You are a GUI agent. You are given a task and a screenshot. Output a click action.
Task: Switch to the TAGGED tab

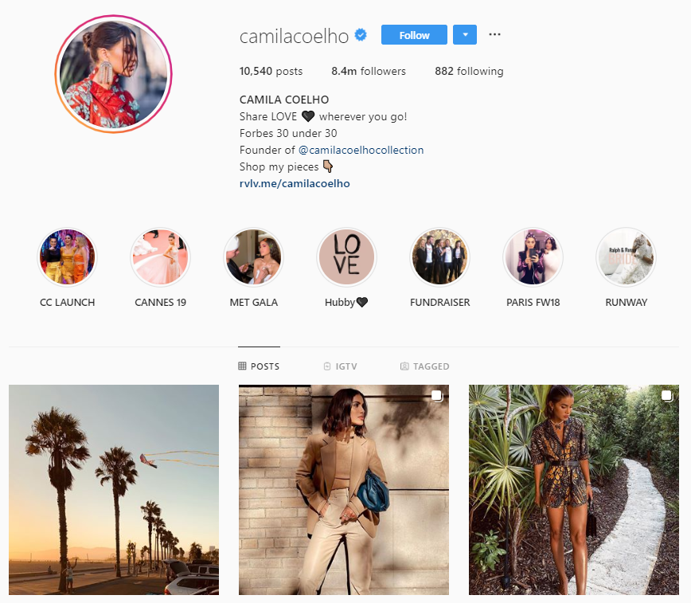(425, 366)
